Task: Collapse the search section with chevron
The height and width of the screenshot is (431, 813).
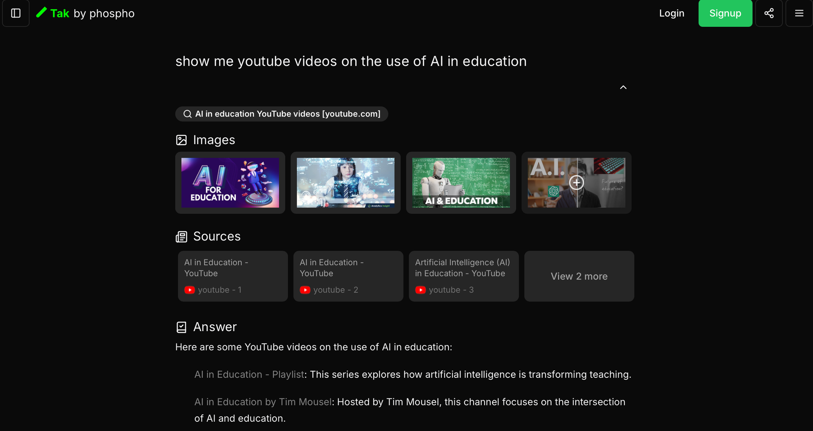Action: (x=623, y=87)
